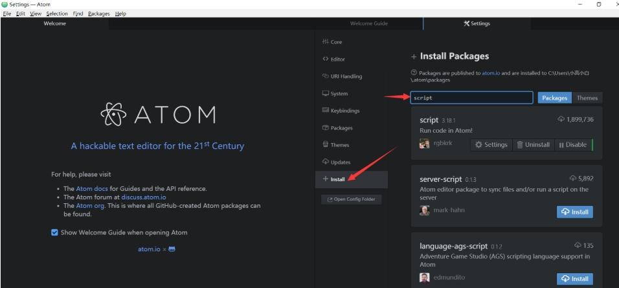Open the Selection menu
The width and height of the screenshot is (619, 288).
coord(57,14)
